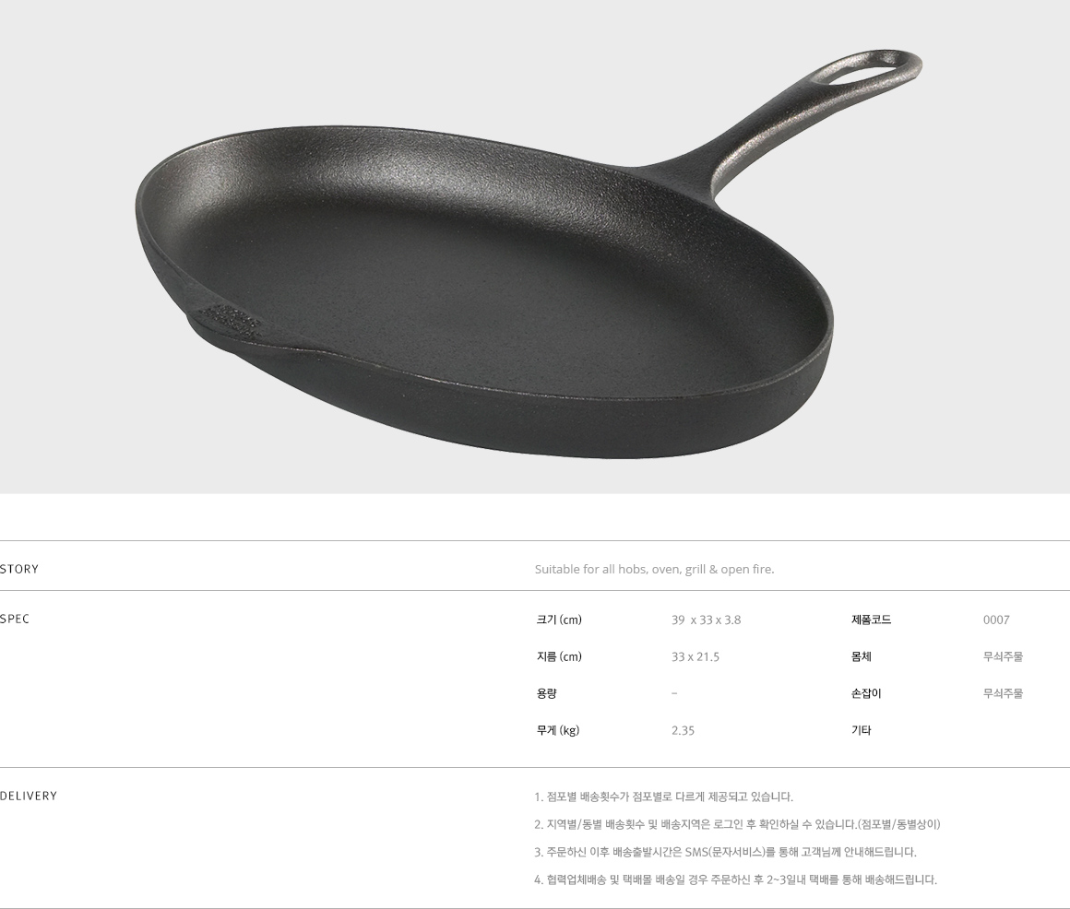Screen dimensions: 1070x909
Task: Click the 33 x 21.5 diameter value
Action: (695, 656)
